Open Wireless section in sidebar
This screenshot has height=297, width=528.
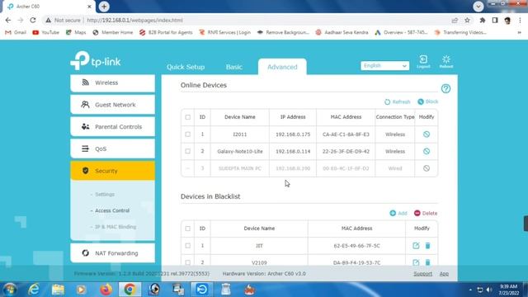[x=112, y=82]
